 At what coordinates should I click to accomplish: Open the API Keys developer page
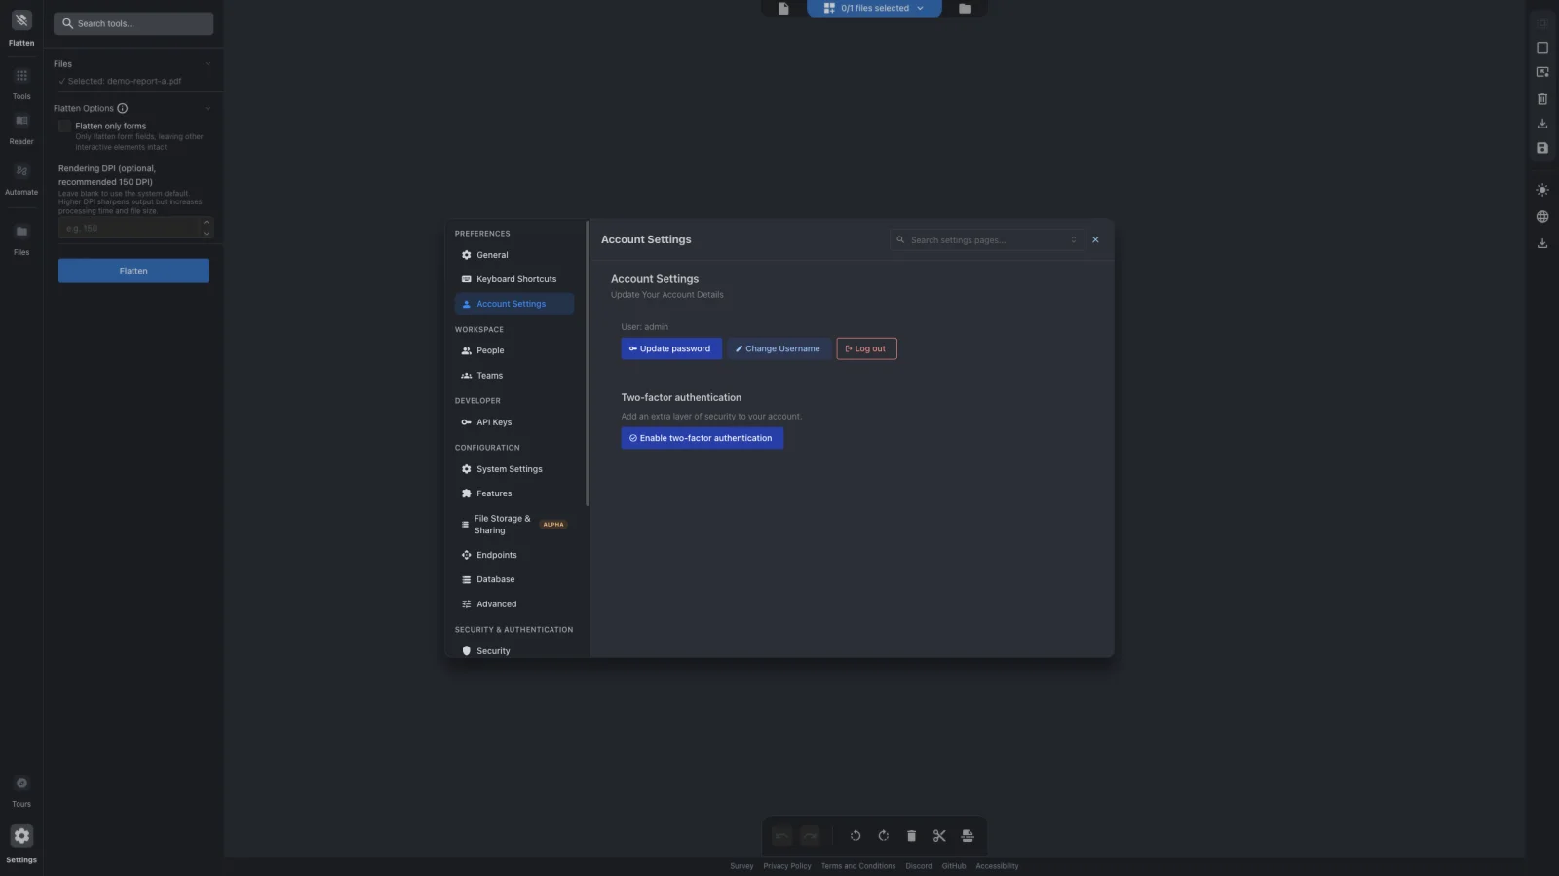click(x=514, y=422)
